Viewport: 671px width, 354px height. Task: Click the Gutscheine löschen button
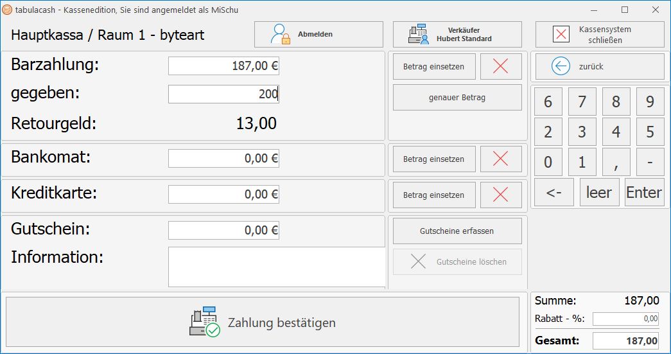coord(457,261)
